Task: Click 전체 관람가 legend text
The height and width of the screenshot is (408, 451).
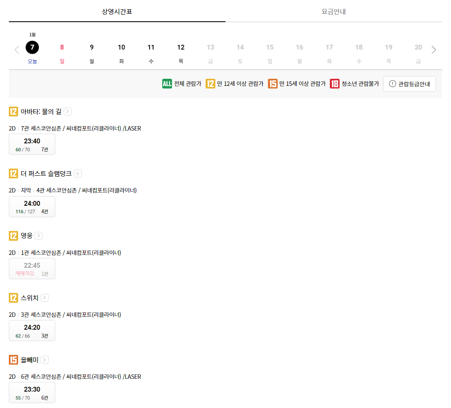Action: tap(187, 84)
